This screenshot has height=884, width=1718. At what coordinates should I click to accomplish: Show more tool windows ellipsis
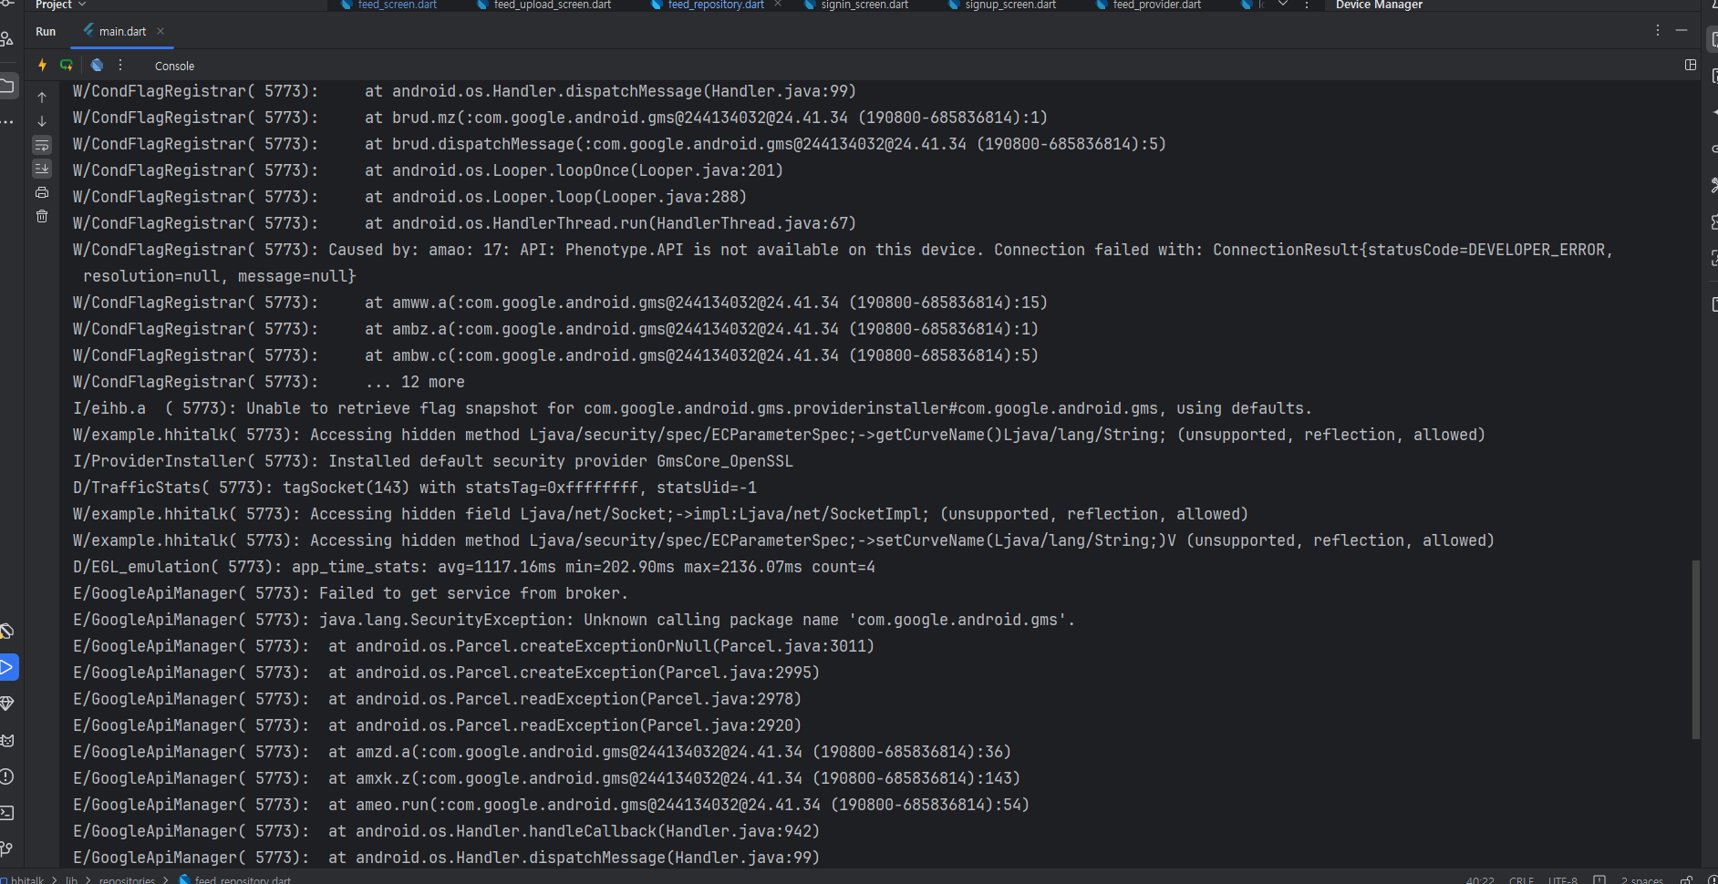coord(7,121)
